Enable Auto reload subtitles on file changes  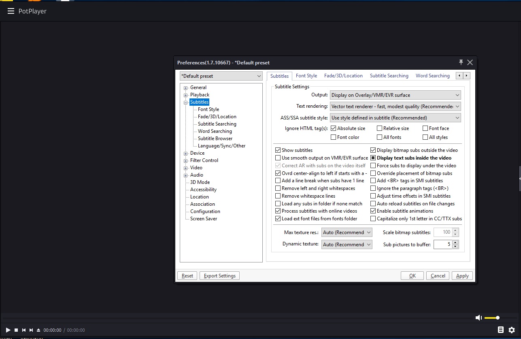point(373,204)
